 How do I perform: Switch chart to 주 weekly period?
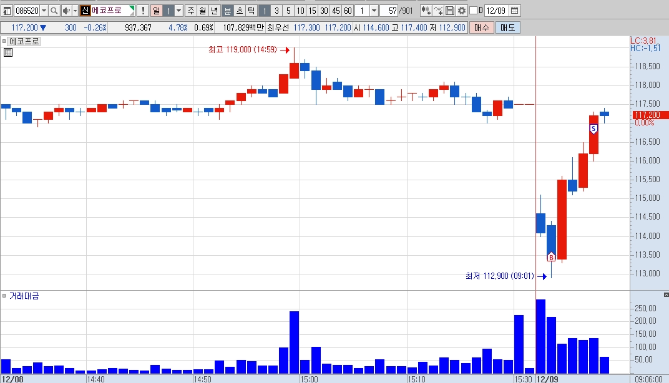point(191,11)
